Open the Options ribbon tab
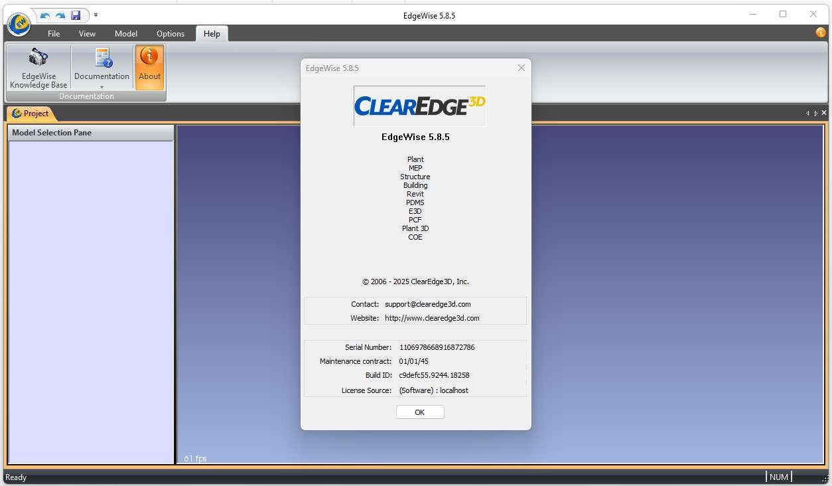832x486 pixels. coord(171,34)
